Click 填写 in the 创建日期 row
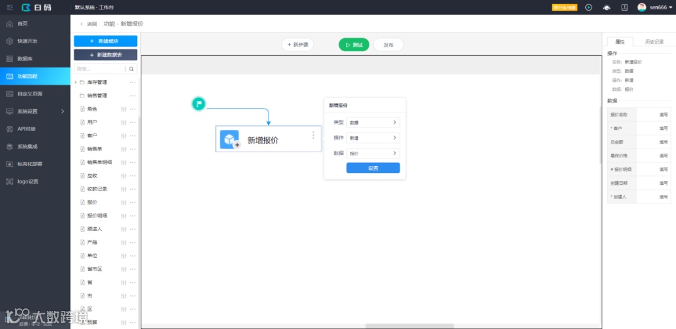 (x=663, y=183)
